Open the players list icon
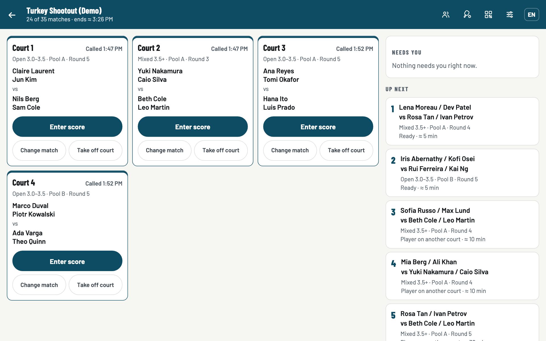546x341 pixels. [446, 14]
